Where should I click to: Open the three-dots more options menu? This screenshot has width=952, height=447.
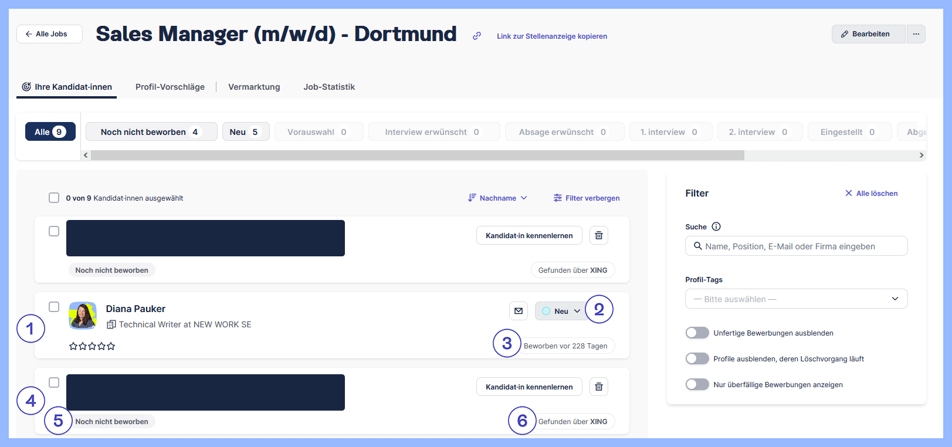(x=916, y=34)
